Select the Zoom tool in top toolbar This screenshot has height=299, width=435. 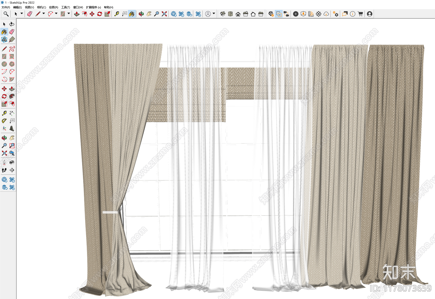156,14
